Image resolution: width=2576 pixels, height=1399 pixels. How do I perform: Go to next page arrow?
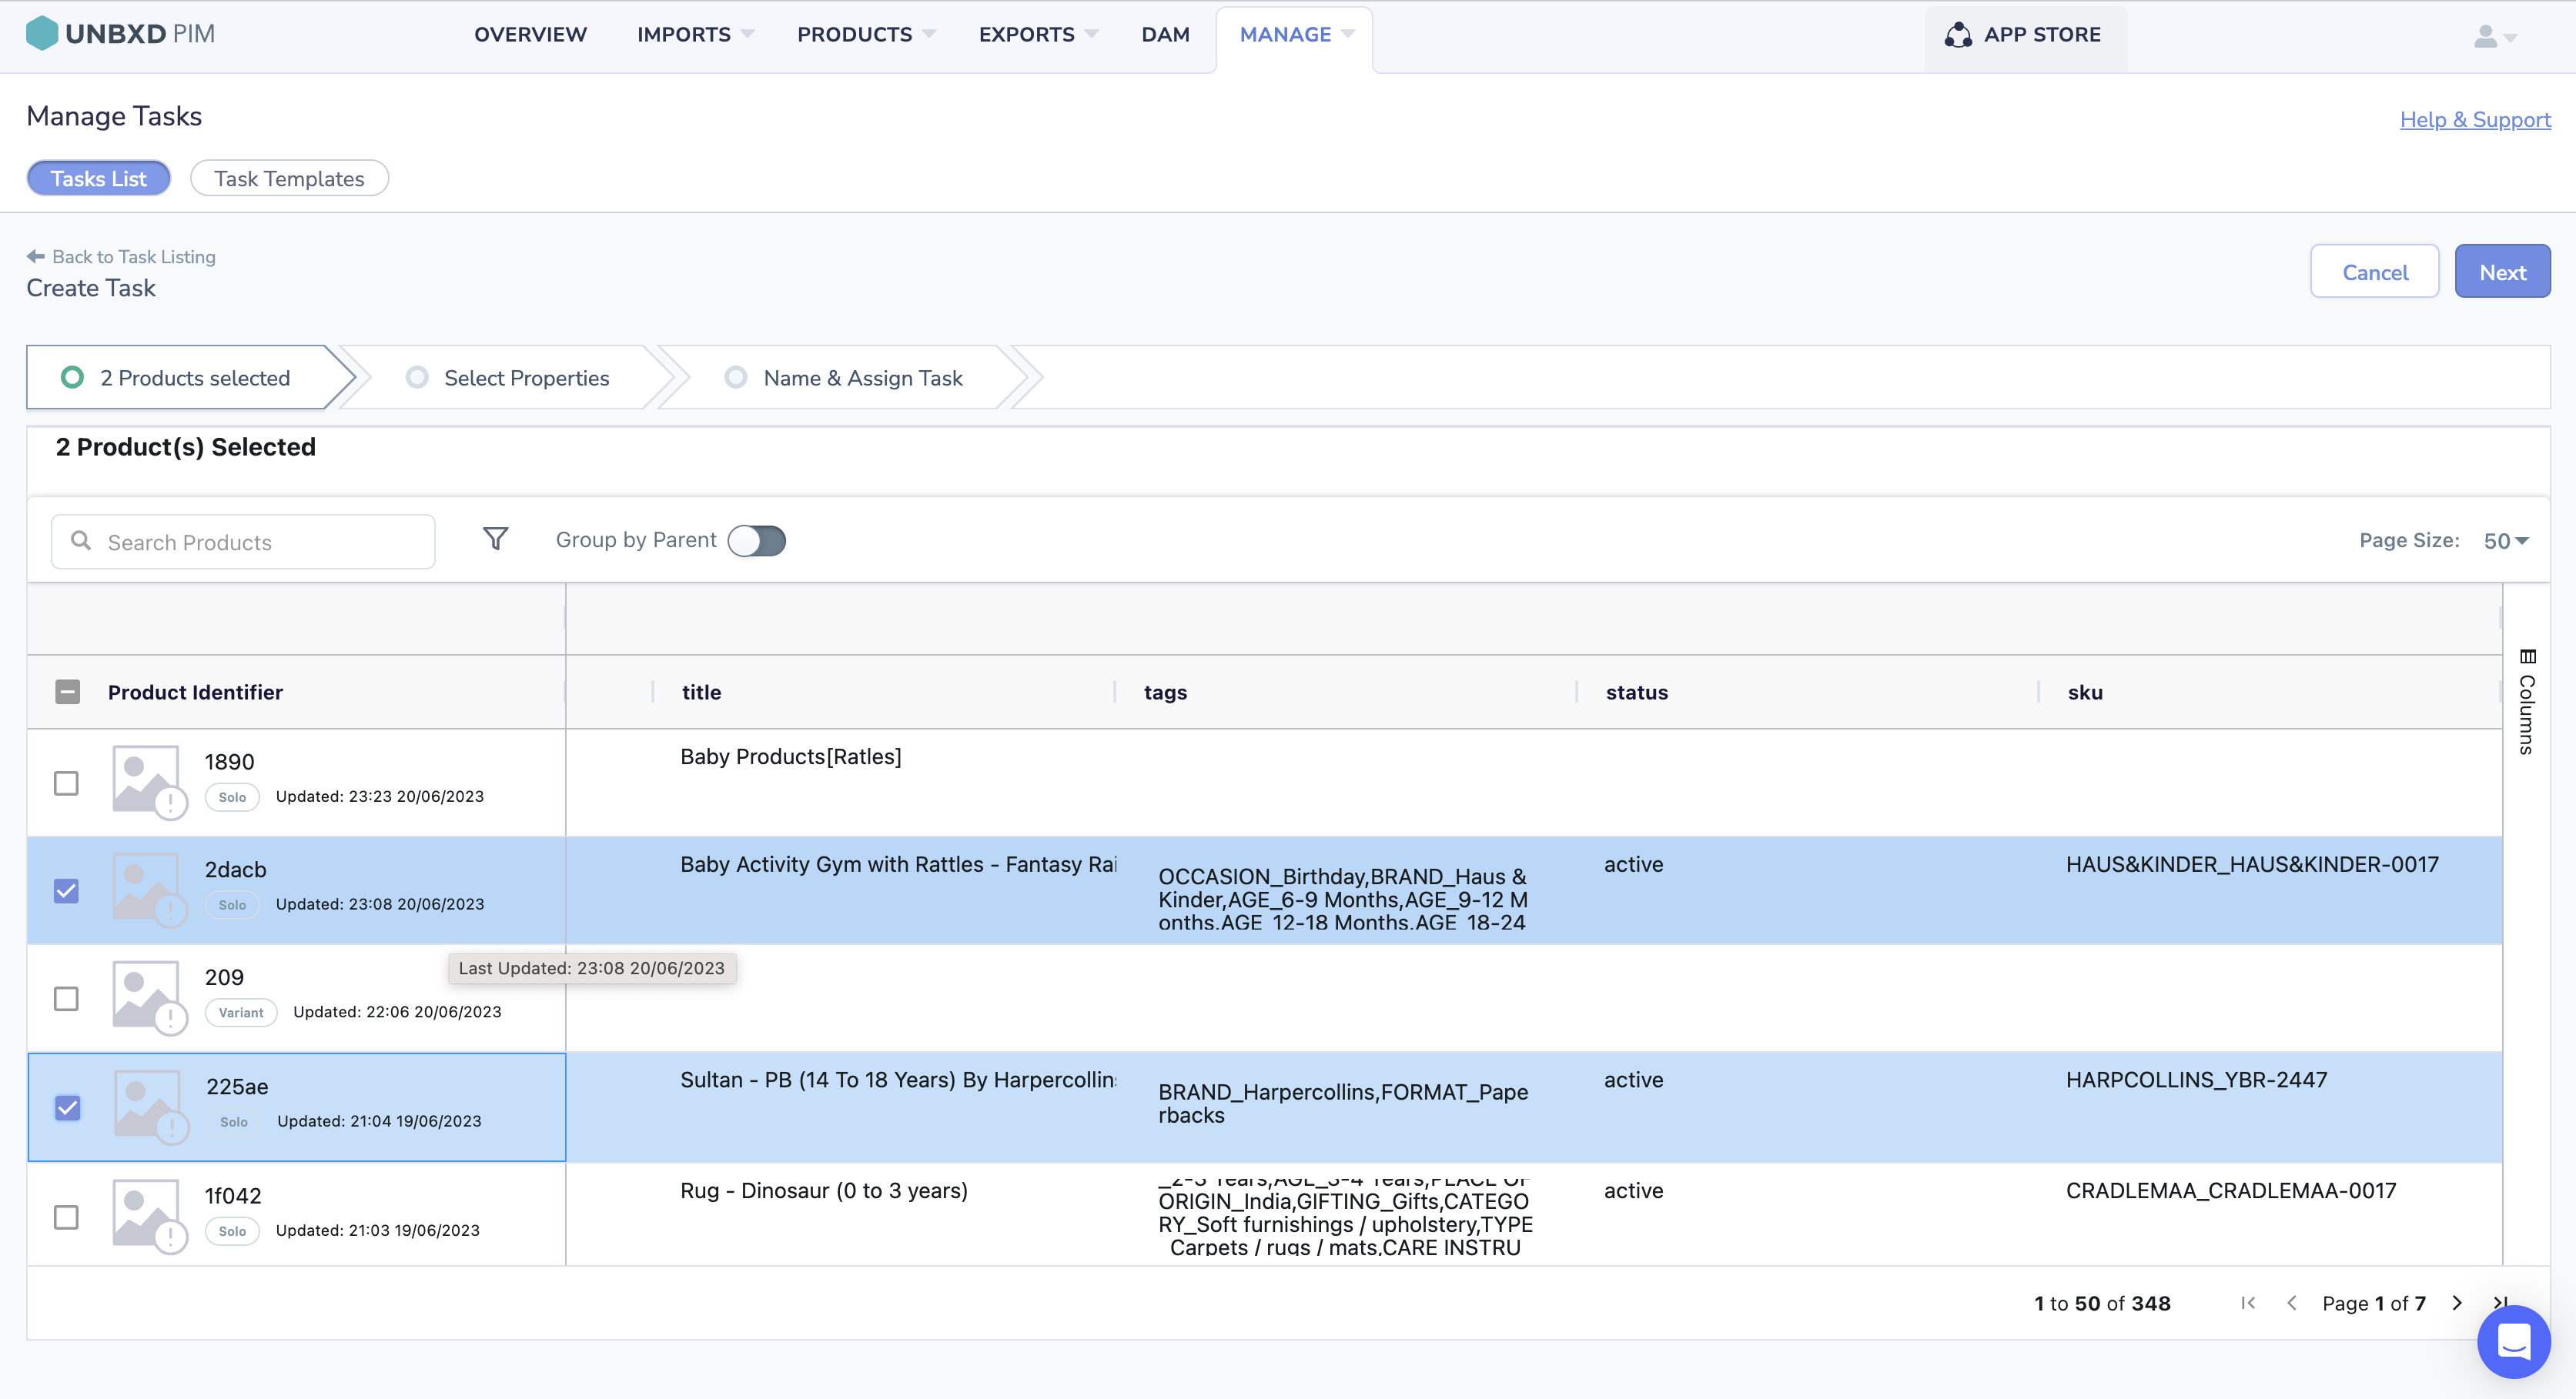2457,1302
